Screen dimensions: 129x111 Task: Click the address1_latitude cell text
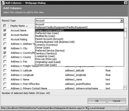(x=74, y=70)
